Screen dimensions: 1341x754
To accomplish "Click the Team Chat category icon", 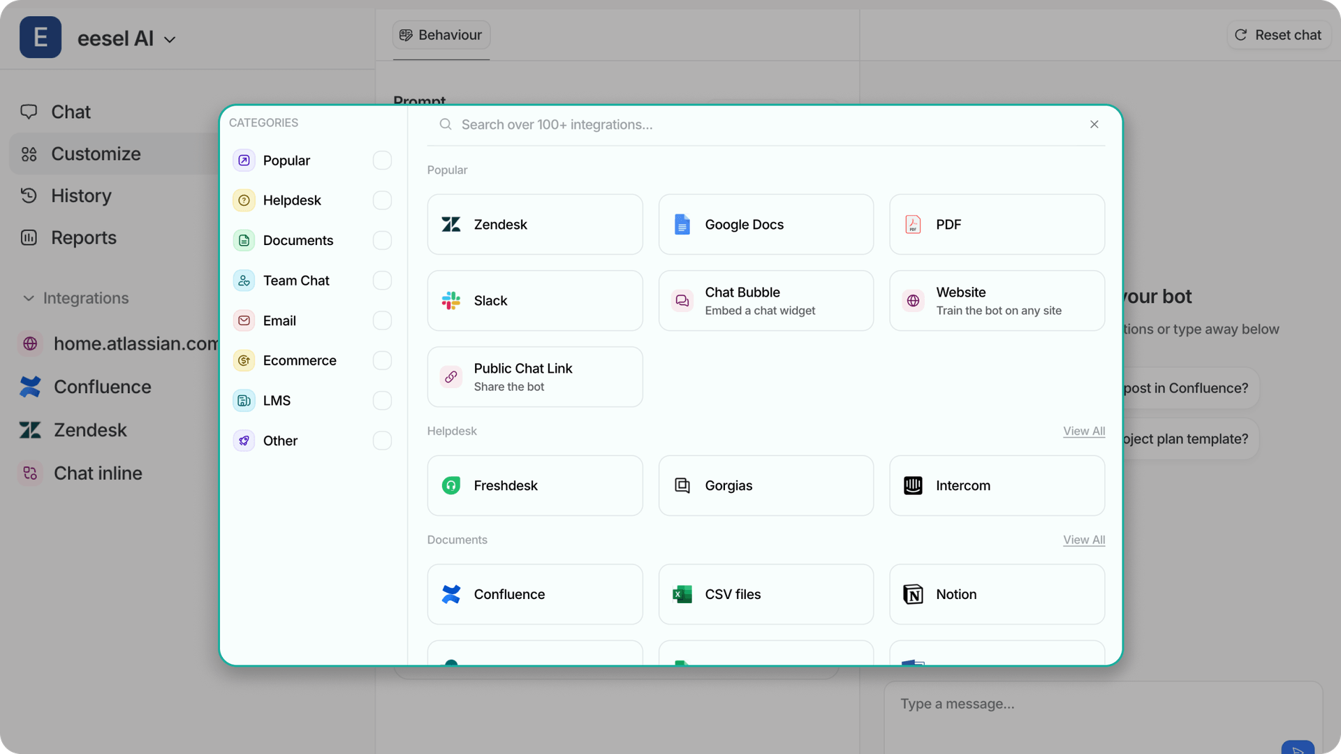I will tap(244, 281).
